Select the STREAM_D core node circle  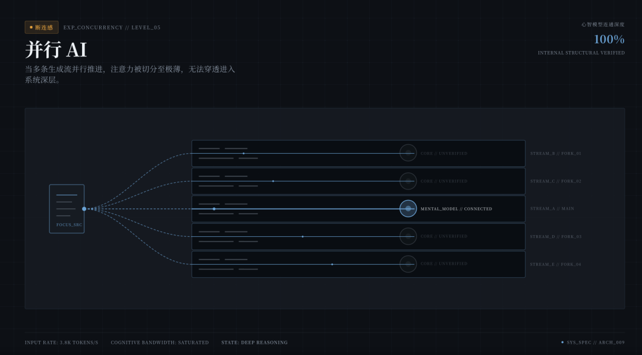(x=408, y=236)
